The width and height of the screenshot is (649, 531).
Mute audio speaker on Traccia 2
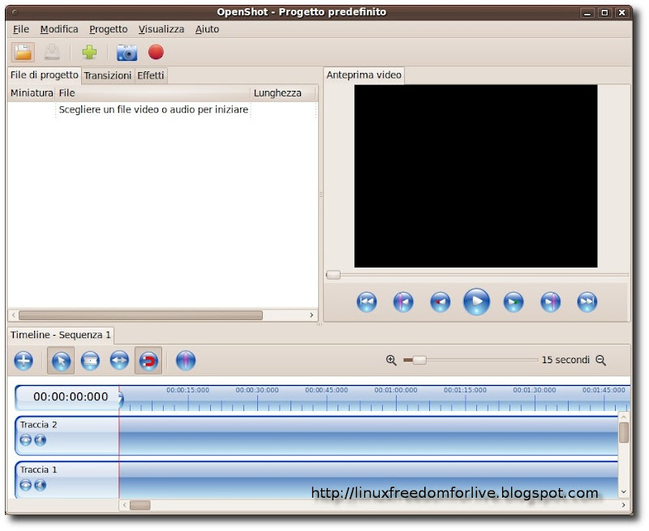pos(40,440)
